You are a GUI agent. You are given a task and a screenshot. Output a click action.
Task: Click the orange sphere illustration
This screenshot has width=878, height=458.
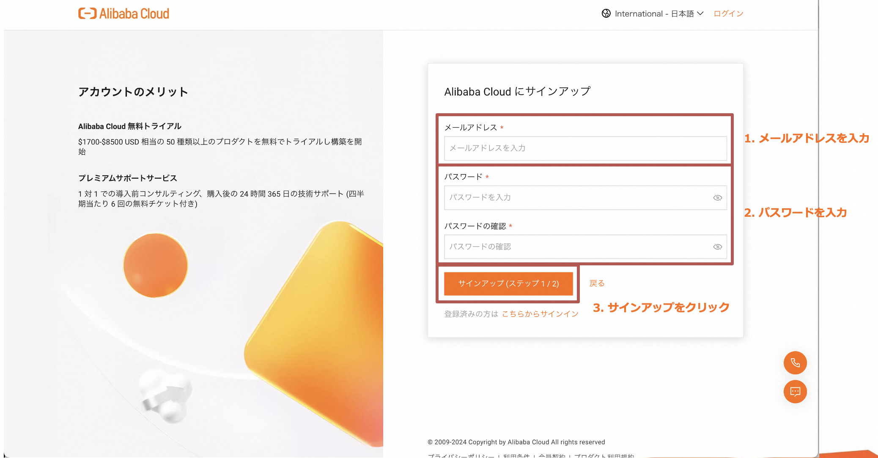click(155, 265)
